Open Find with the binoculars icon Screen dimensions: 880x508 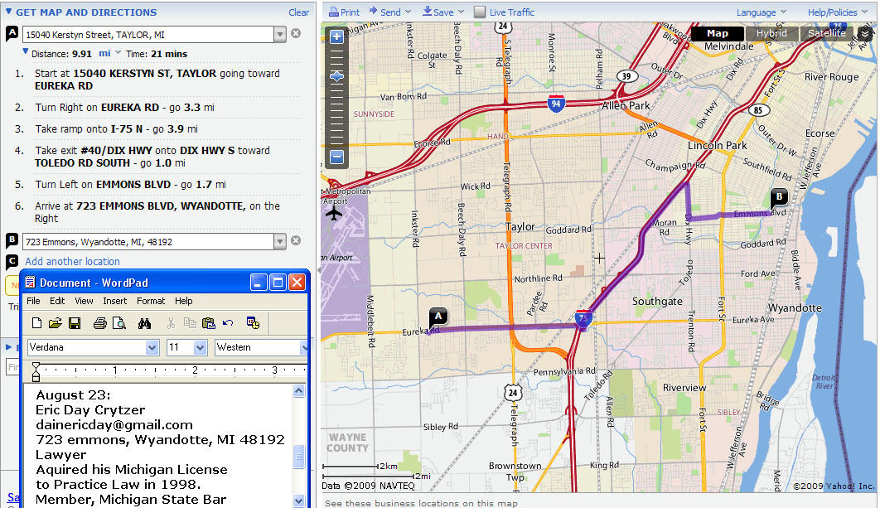143,323
